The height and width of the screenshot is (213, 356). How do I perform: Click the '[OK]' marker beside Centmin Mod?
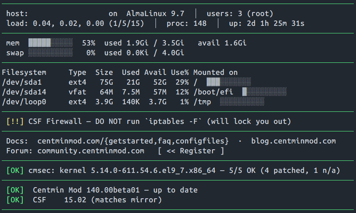click(15, 190)
